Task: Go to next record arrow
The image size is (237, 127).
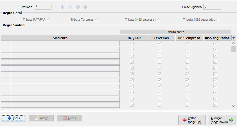Action: click(x=78, y=7)
